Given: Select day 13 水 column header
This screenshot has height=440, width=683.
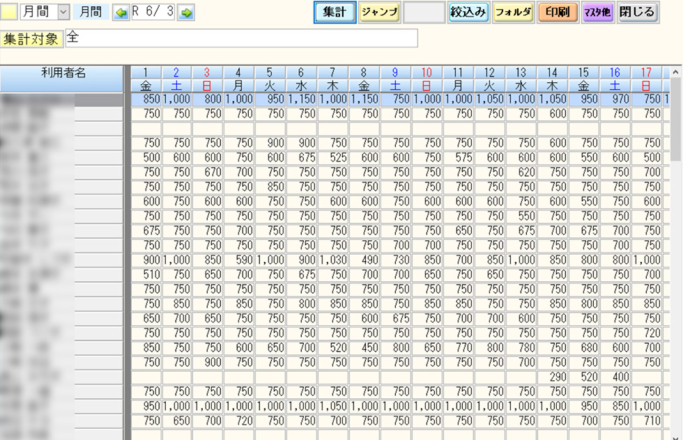Looking at the screenshot, I should [x=521, y=79].
